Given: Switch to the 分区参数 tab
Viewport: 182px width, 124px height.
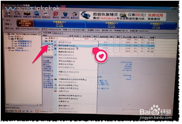Looking at the screenshot, I should click(x=47, y=33).
